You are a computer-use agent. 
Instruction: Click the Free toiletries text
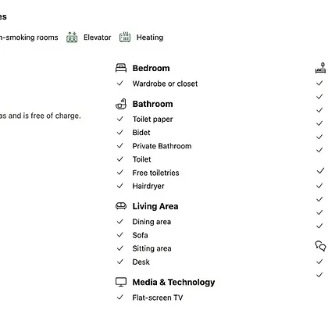pos(155,173)
